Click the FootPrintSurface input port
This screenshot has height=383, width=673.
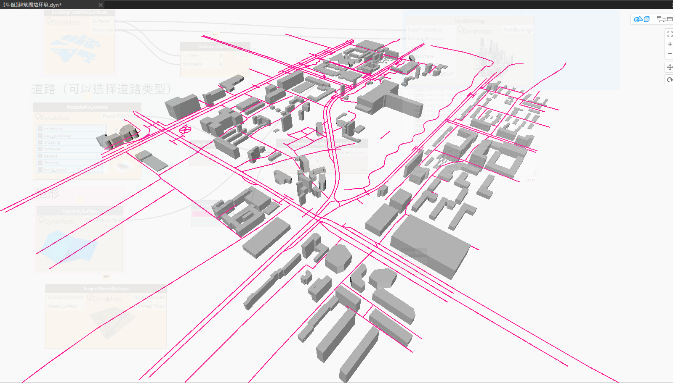(425, 30)
